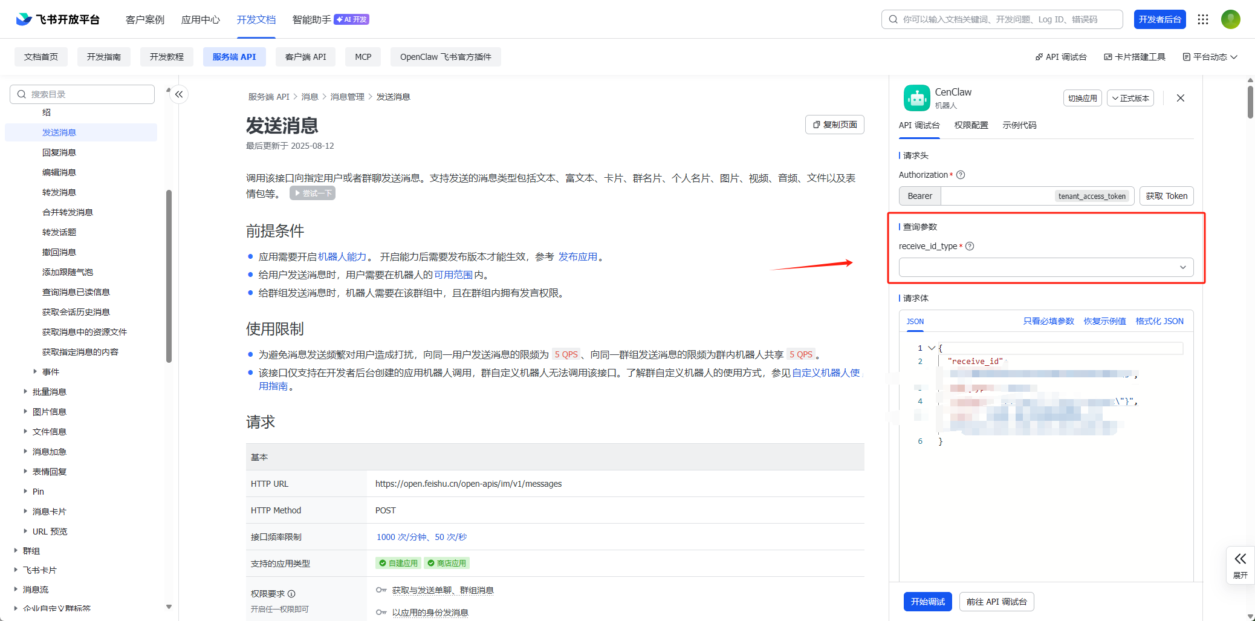
Task: Open the apps grid icon in header
Action: (x=1202, y=19)
